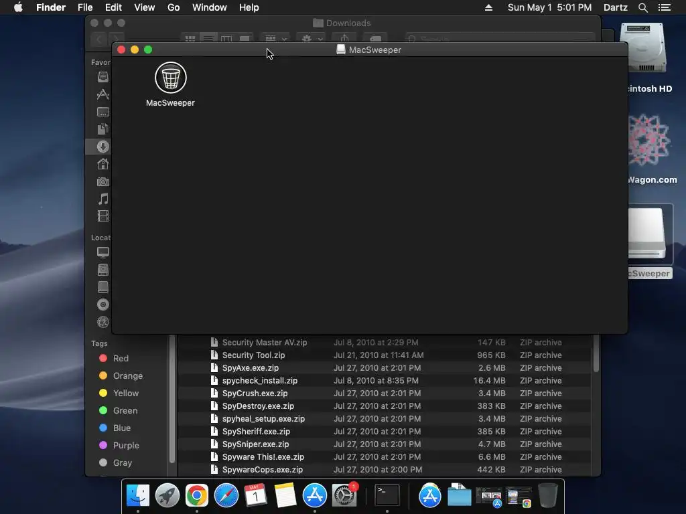Open Terminal from the Dock

click(x=388, y=496)
